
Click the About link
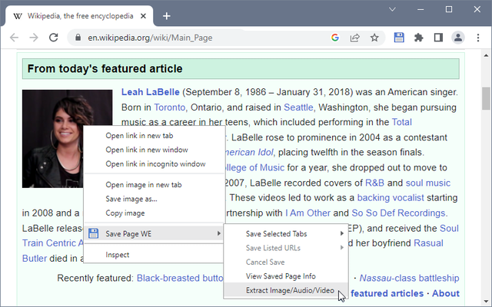(446, 293)
